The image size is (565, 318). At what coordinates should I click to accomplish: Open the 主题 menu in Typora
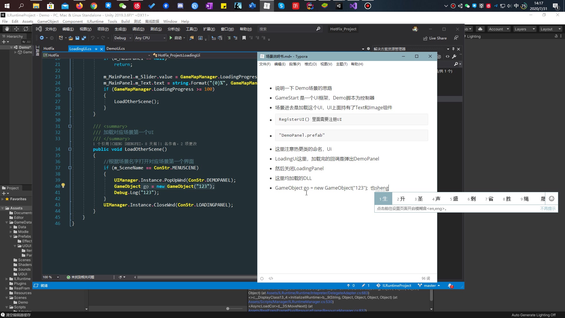341,64
